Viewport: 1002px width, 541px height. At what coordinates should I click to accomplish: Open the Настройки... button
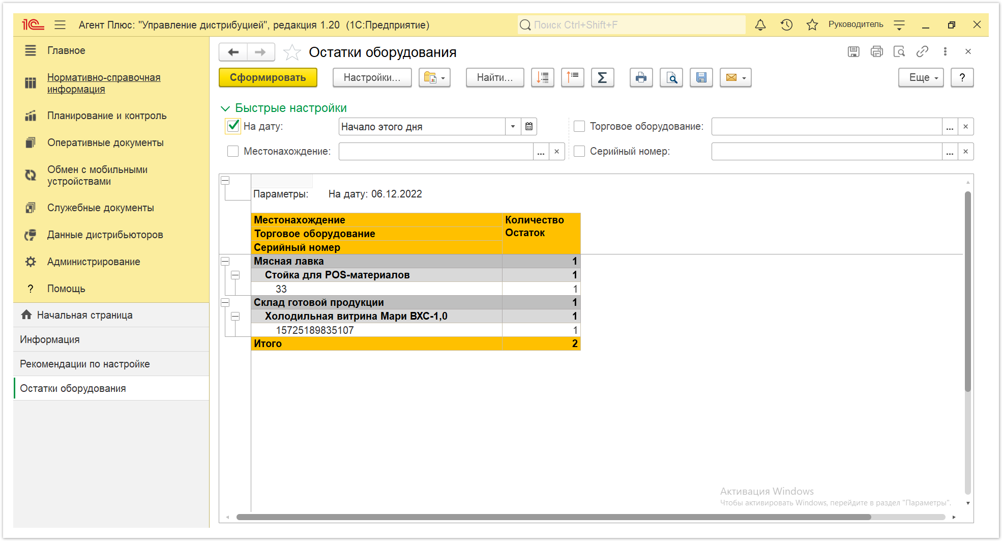(372, 78)
